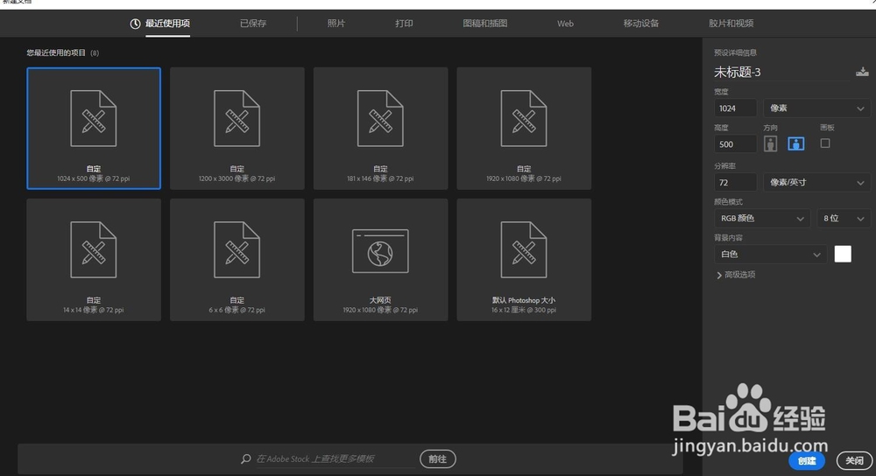The height and width of the screenshot is (476, 876).
Task: Set portrait orientation
Action: pos(770,144)
